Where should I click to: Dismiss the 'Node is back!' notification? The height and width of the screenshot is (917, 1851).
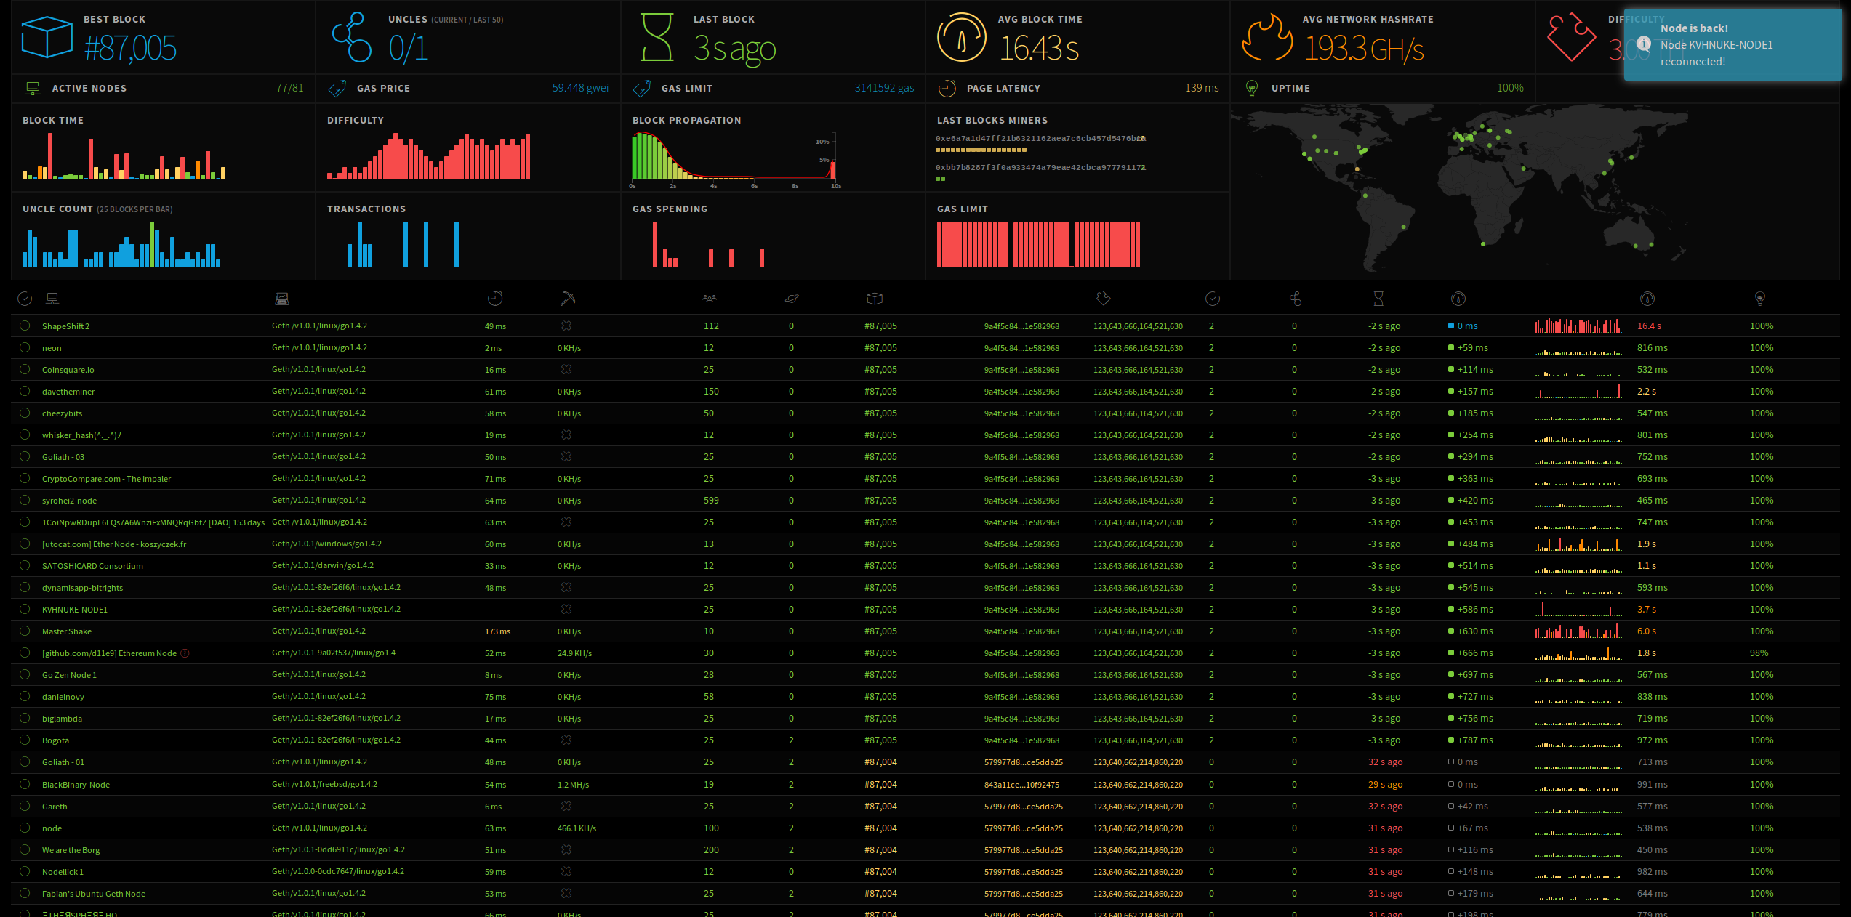coord(1732,44)
